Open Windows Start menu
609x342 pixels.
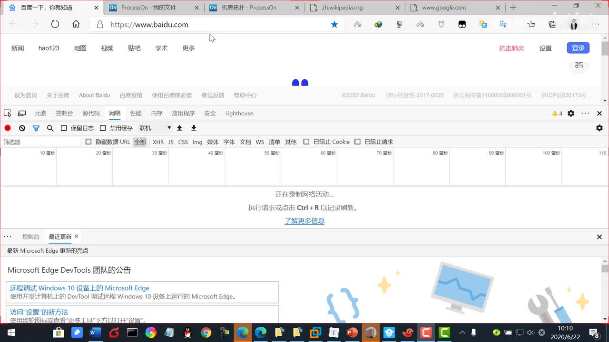(x=11, y=332)
